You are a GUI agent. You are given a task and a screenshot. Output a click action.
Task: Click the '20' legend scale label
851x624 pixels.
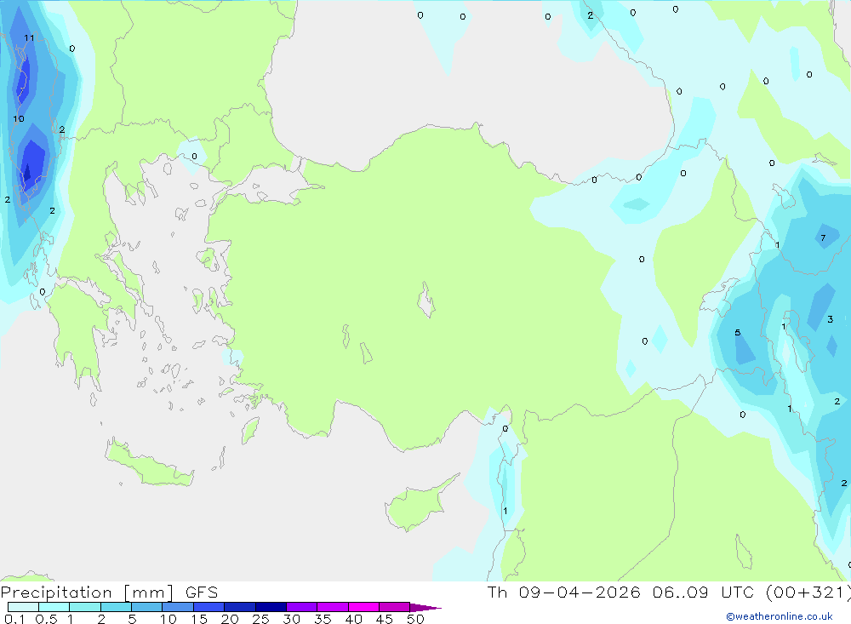point(230,619)
